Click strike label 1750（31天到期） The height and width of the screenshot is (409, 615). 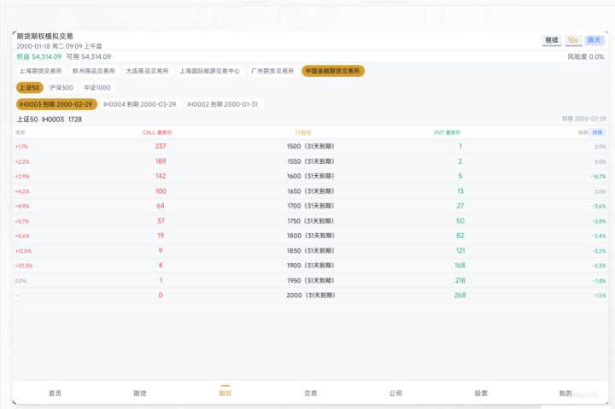(310, 221)
